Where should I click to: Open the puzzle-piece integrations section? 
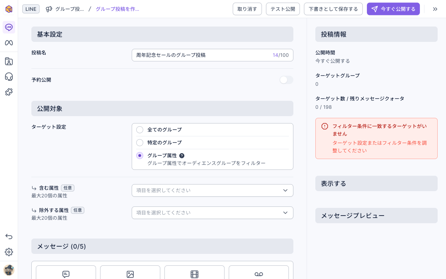tap(9, 92)
